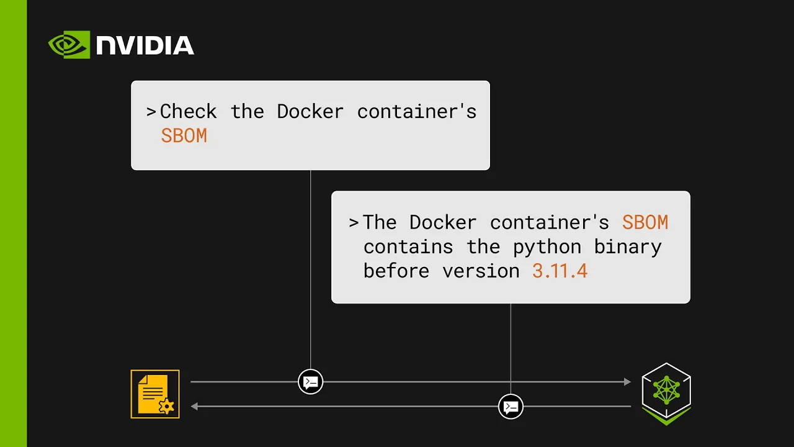This screenshot has height=447, width=794.
Task: Click the vertical connector line below the lower box
Action: [511, 348]
